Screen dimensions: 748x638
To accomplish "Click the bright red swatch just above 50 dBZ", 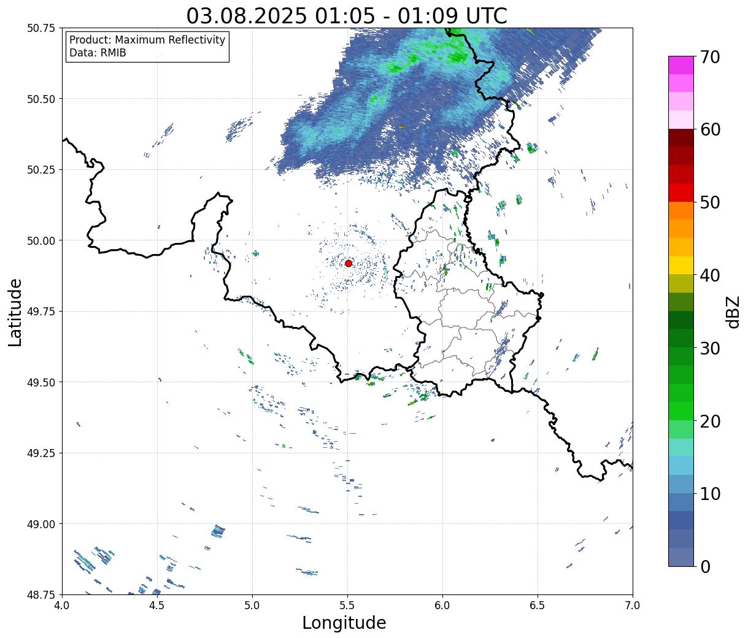I will tap(681, 193).
